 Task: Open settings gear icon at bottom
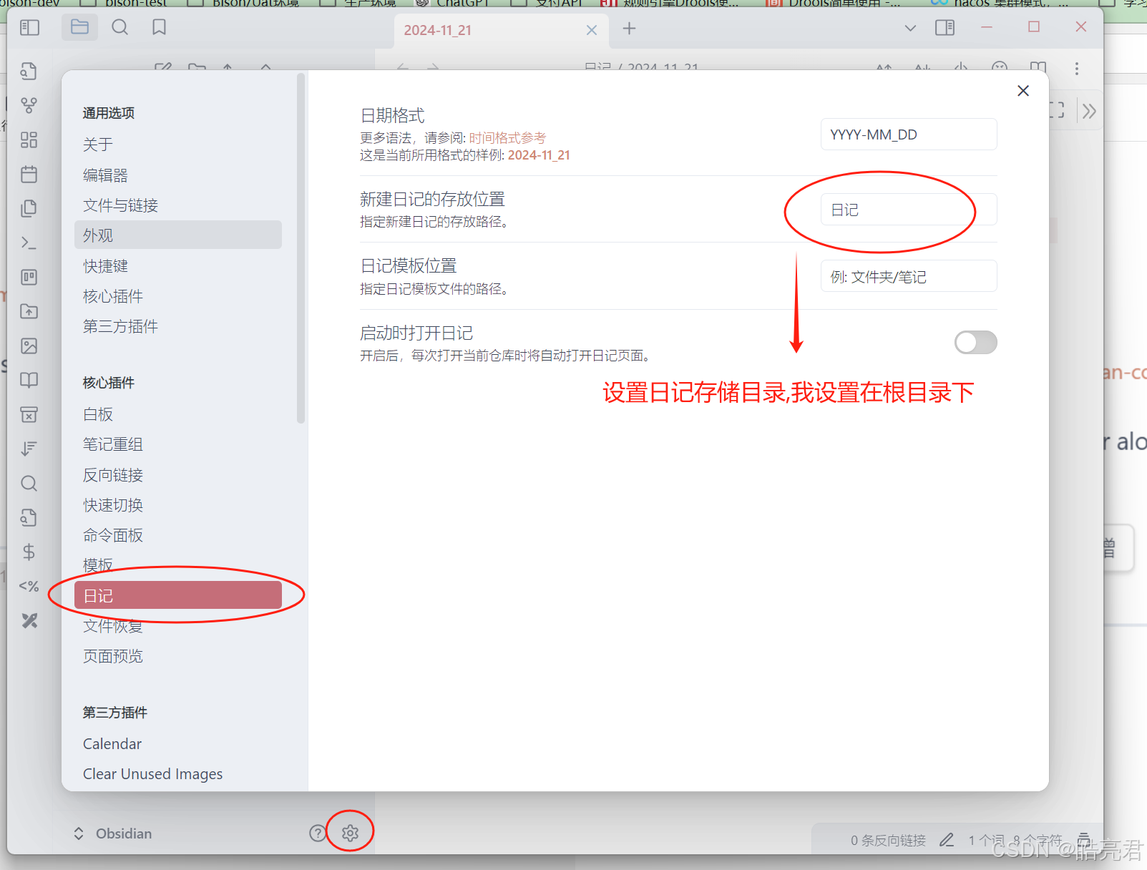click(x=350, y=833)
